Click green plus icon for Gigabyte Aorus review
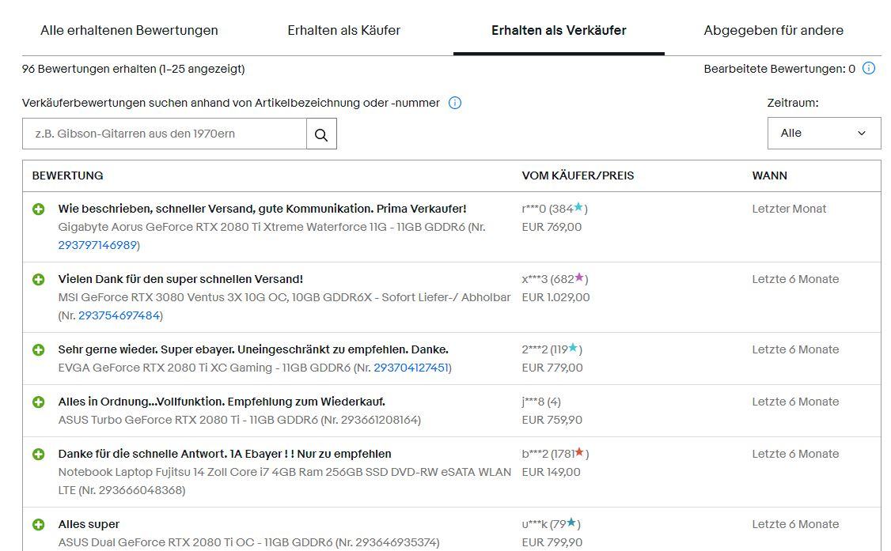The height and width of the screenshot is (551, 891). click(x=38, y=209)
